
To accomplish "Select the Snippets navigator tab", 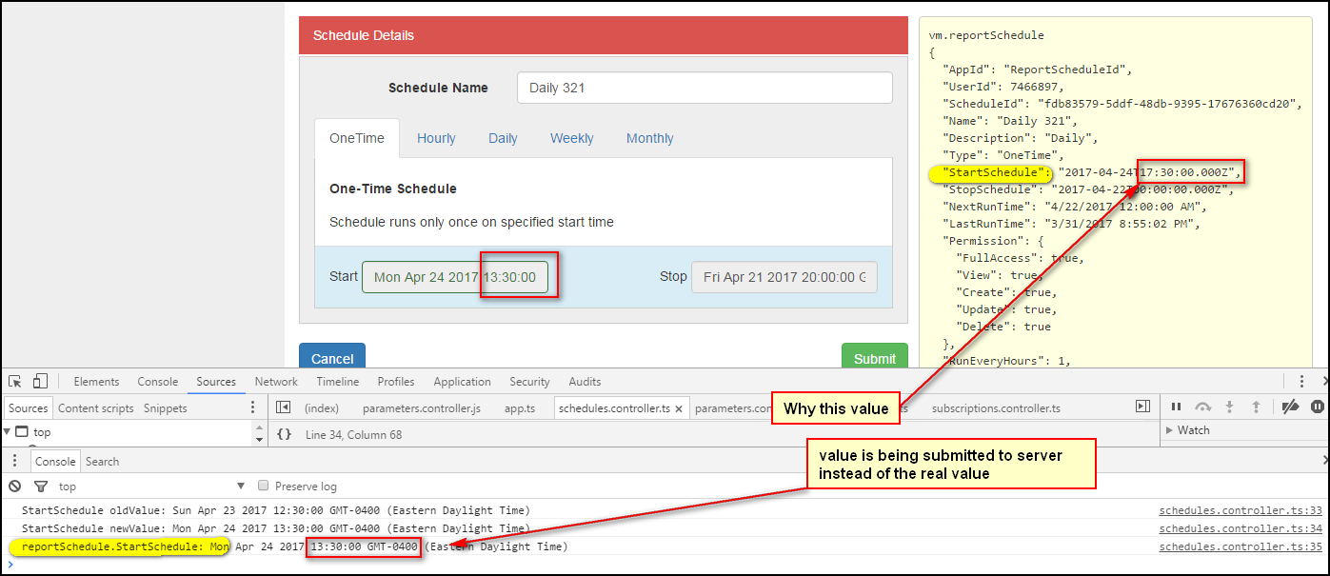I will pos(166,408).
